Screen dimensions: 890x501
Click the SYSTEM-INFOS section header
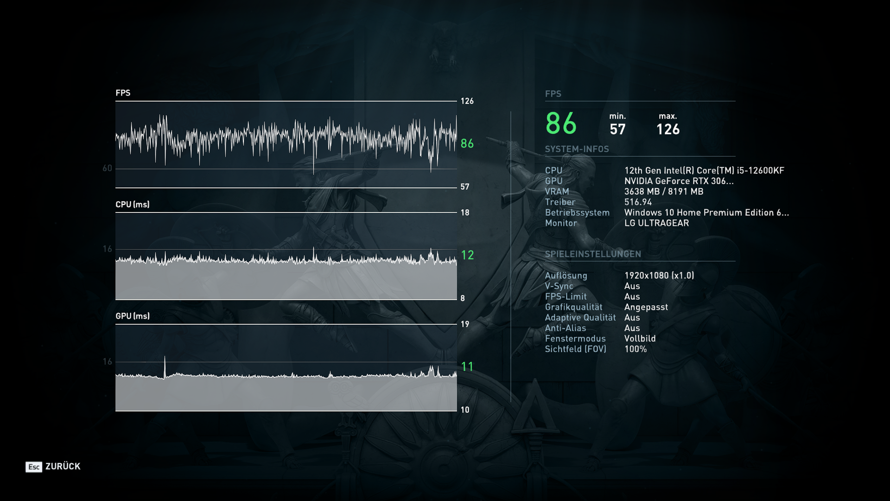577,149
